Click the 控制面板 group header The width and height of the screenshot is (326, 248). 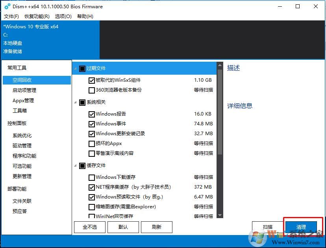[17, 123]
